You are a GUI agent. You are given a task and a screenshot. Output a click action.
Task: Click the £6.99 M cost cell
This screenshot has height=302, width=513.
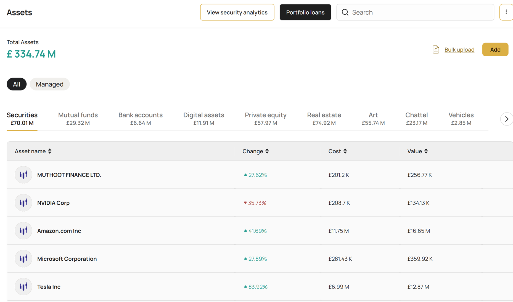coord(339,287)
